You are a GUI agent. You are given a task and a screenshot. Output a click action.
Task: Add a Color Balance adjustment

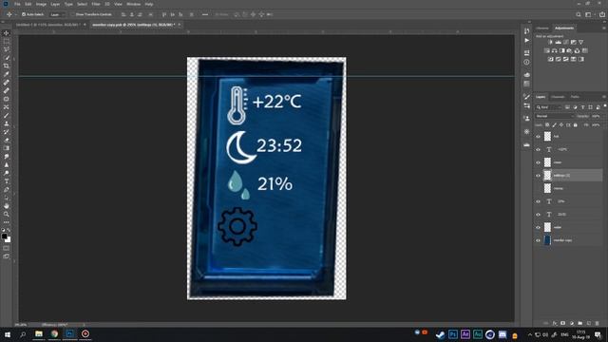(x=555, y=50)
